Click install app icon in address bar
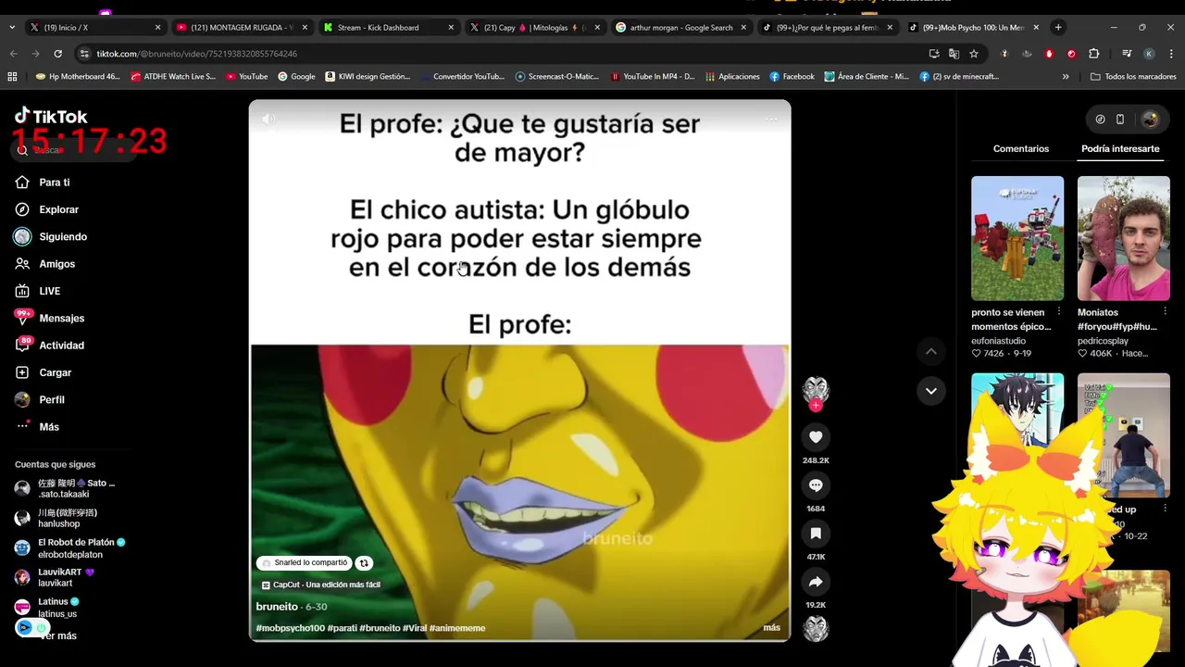Image resolution: width=1185 pixels, height=667 pixels. pyautogui.click(x=933, y=54)
